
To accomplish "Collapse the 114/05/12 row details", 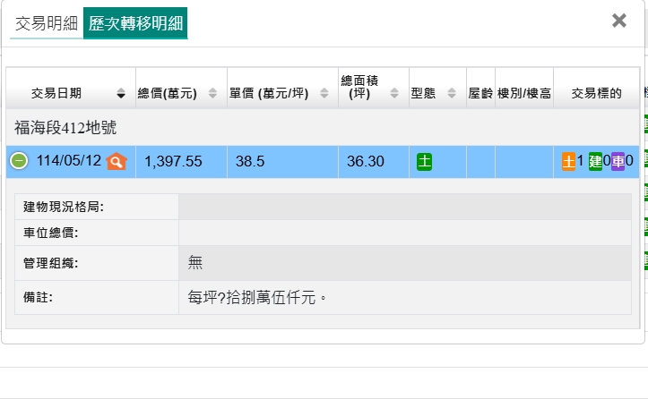I will [x=19, y=161].
